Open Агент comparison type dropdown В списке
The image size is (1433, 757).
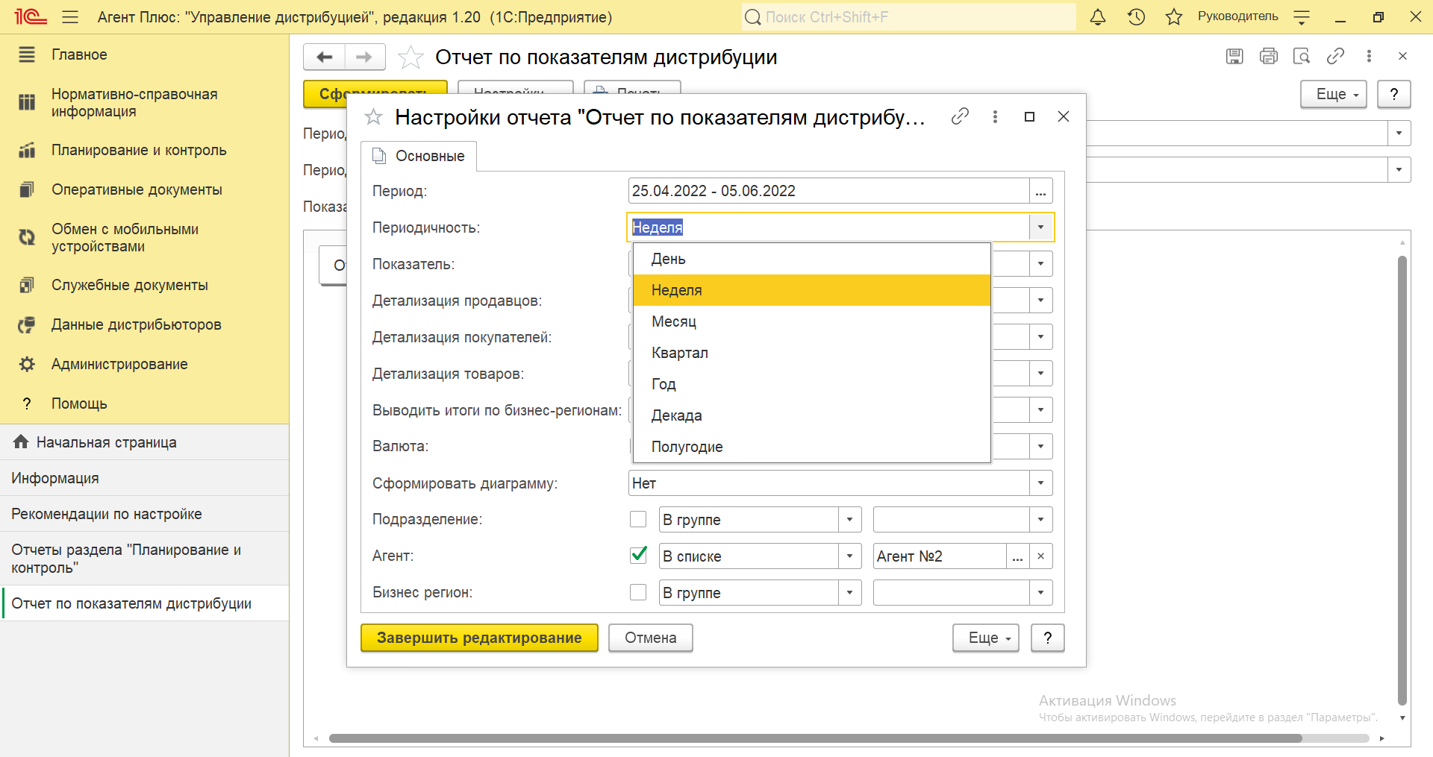coord(849,556)
